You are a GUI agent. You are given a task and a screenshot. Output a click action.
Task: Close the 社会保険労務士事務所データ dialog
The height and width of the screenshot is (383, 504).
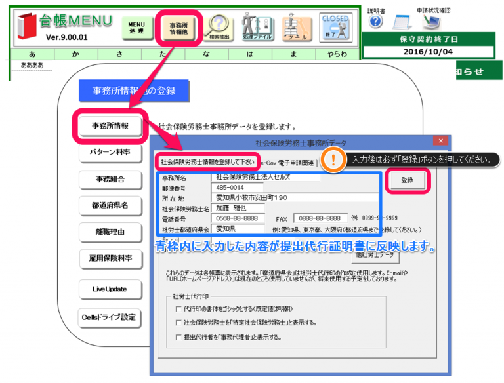pyautogui.click(x=441, y=141)
